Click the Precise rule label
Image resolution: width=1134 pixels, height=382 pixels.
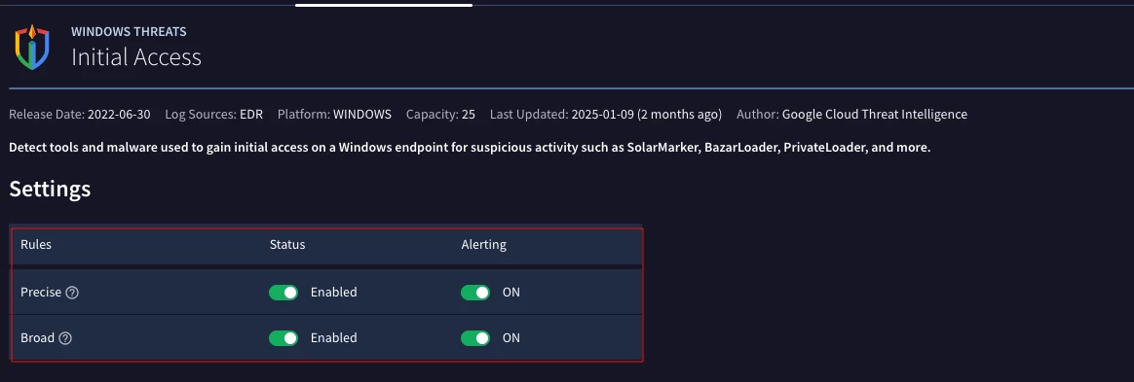click(41, 293)
